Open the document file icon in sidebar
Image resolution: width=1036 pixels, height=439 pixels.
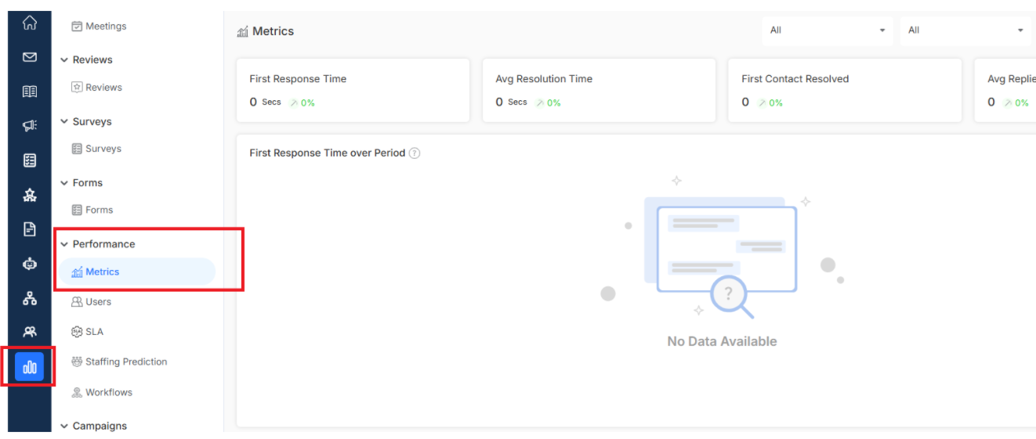[30, 229]
